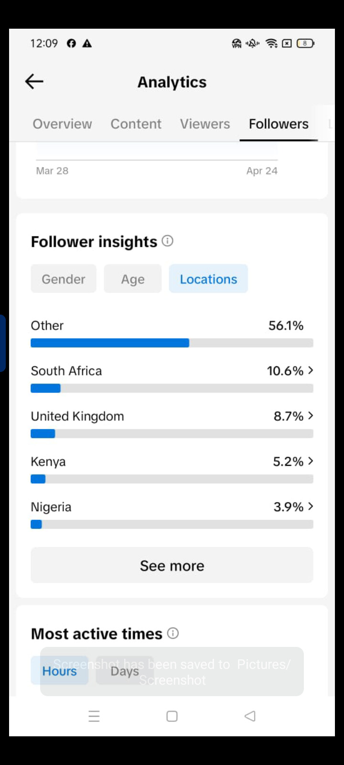Switch to the Viewers tab
Screen dimensions: 344x765
point(205,124)
